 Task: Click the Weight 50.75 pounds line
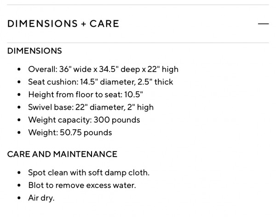(70, 133)
